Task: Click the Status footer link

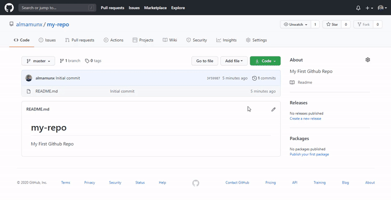Action: coord(140,182)
